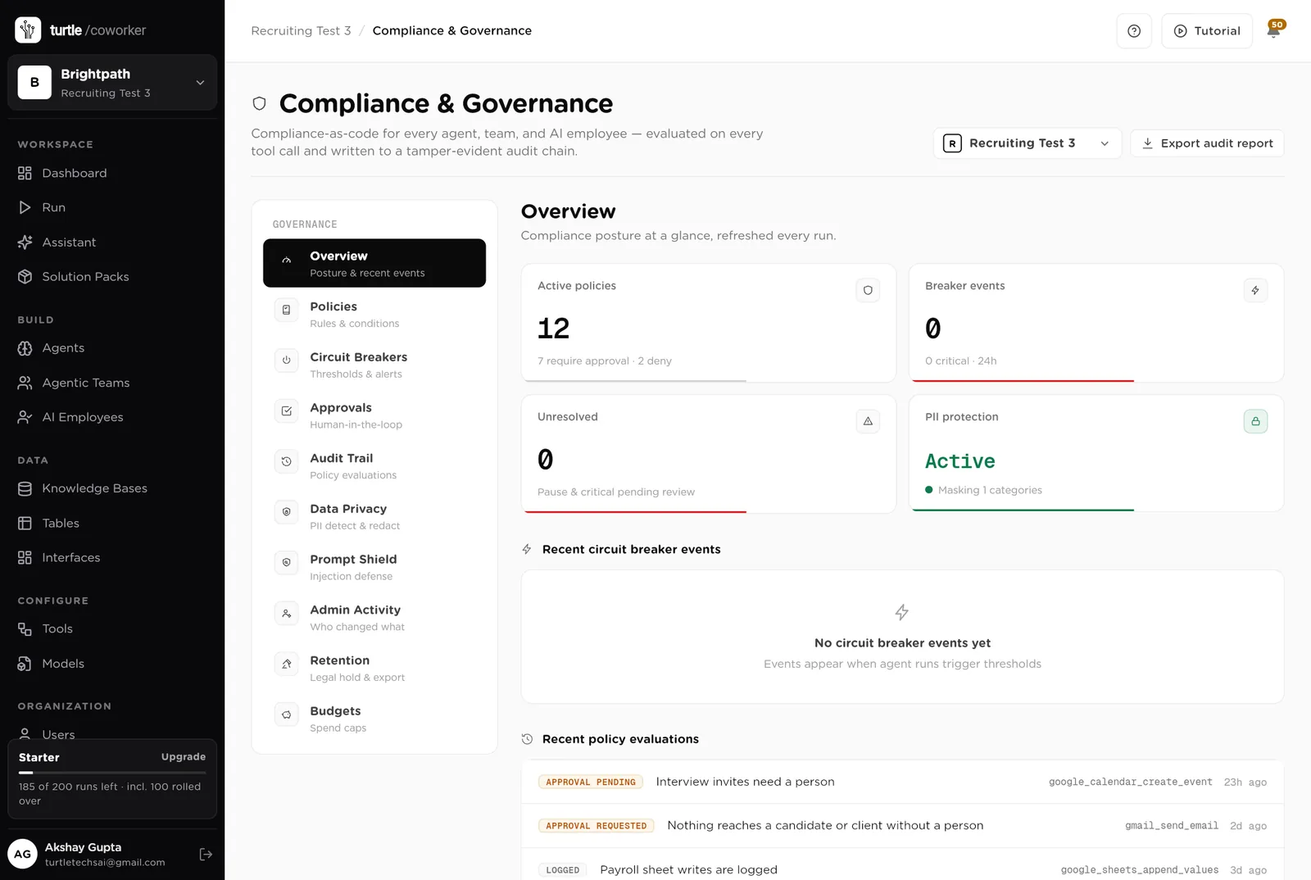1311x880 pixels.
Task: Click the help question mark icon
Action: coord(1134,31)
